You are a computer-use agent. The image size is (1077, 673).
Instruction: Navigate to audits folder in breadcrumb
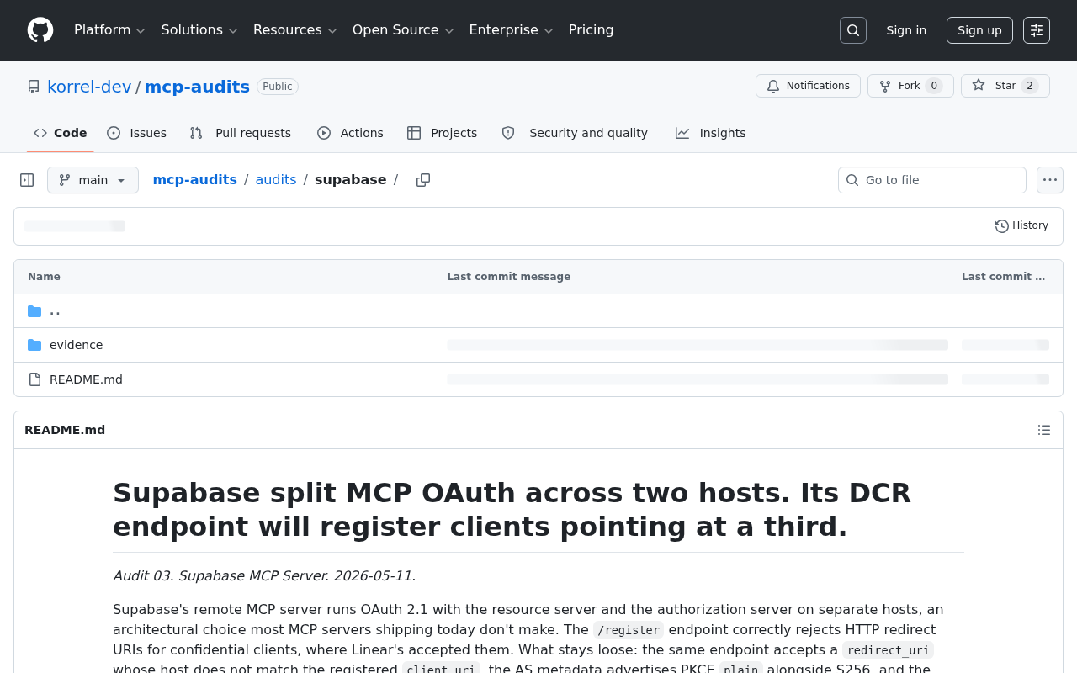[x=276, y=180]
